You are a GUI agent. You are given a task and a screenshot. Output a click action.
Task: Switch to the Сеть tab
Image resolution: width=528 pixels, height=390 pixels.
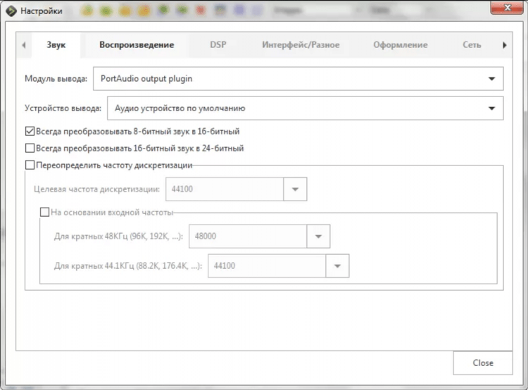472,45
